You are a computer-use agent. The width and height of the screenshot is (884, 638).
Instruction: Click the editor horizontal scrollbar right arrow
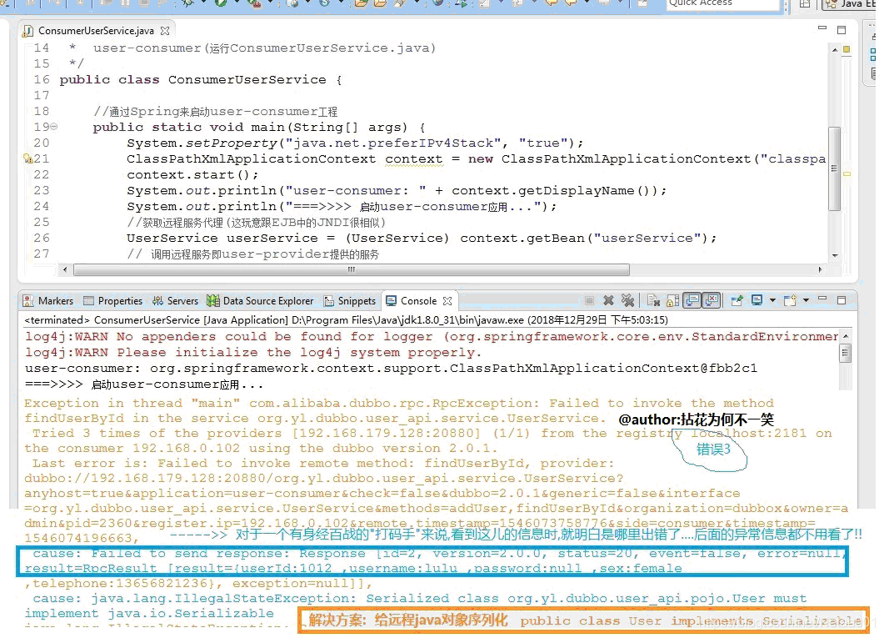tap(820, 269)
